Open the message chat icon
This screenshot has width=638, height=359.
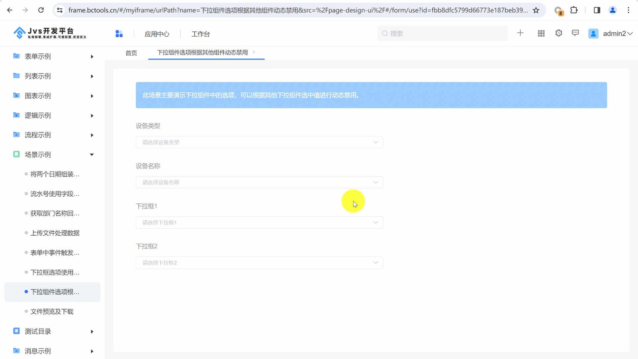[575, 33]
